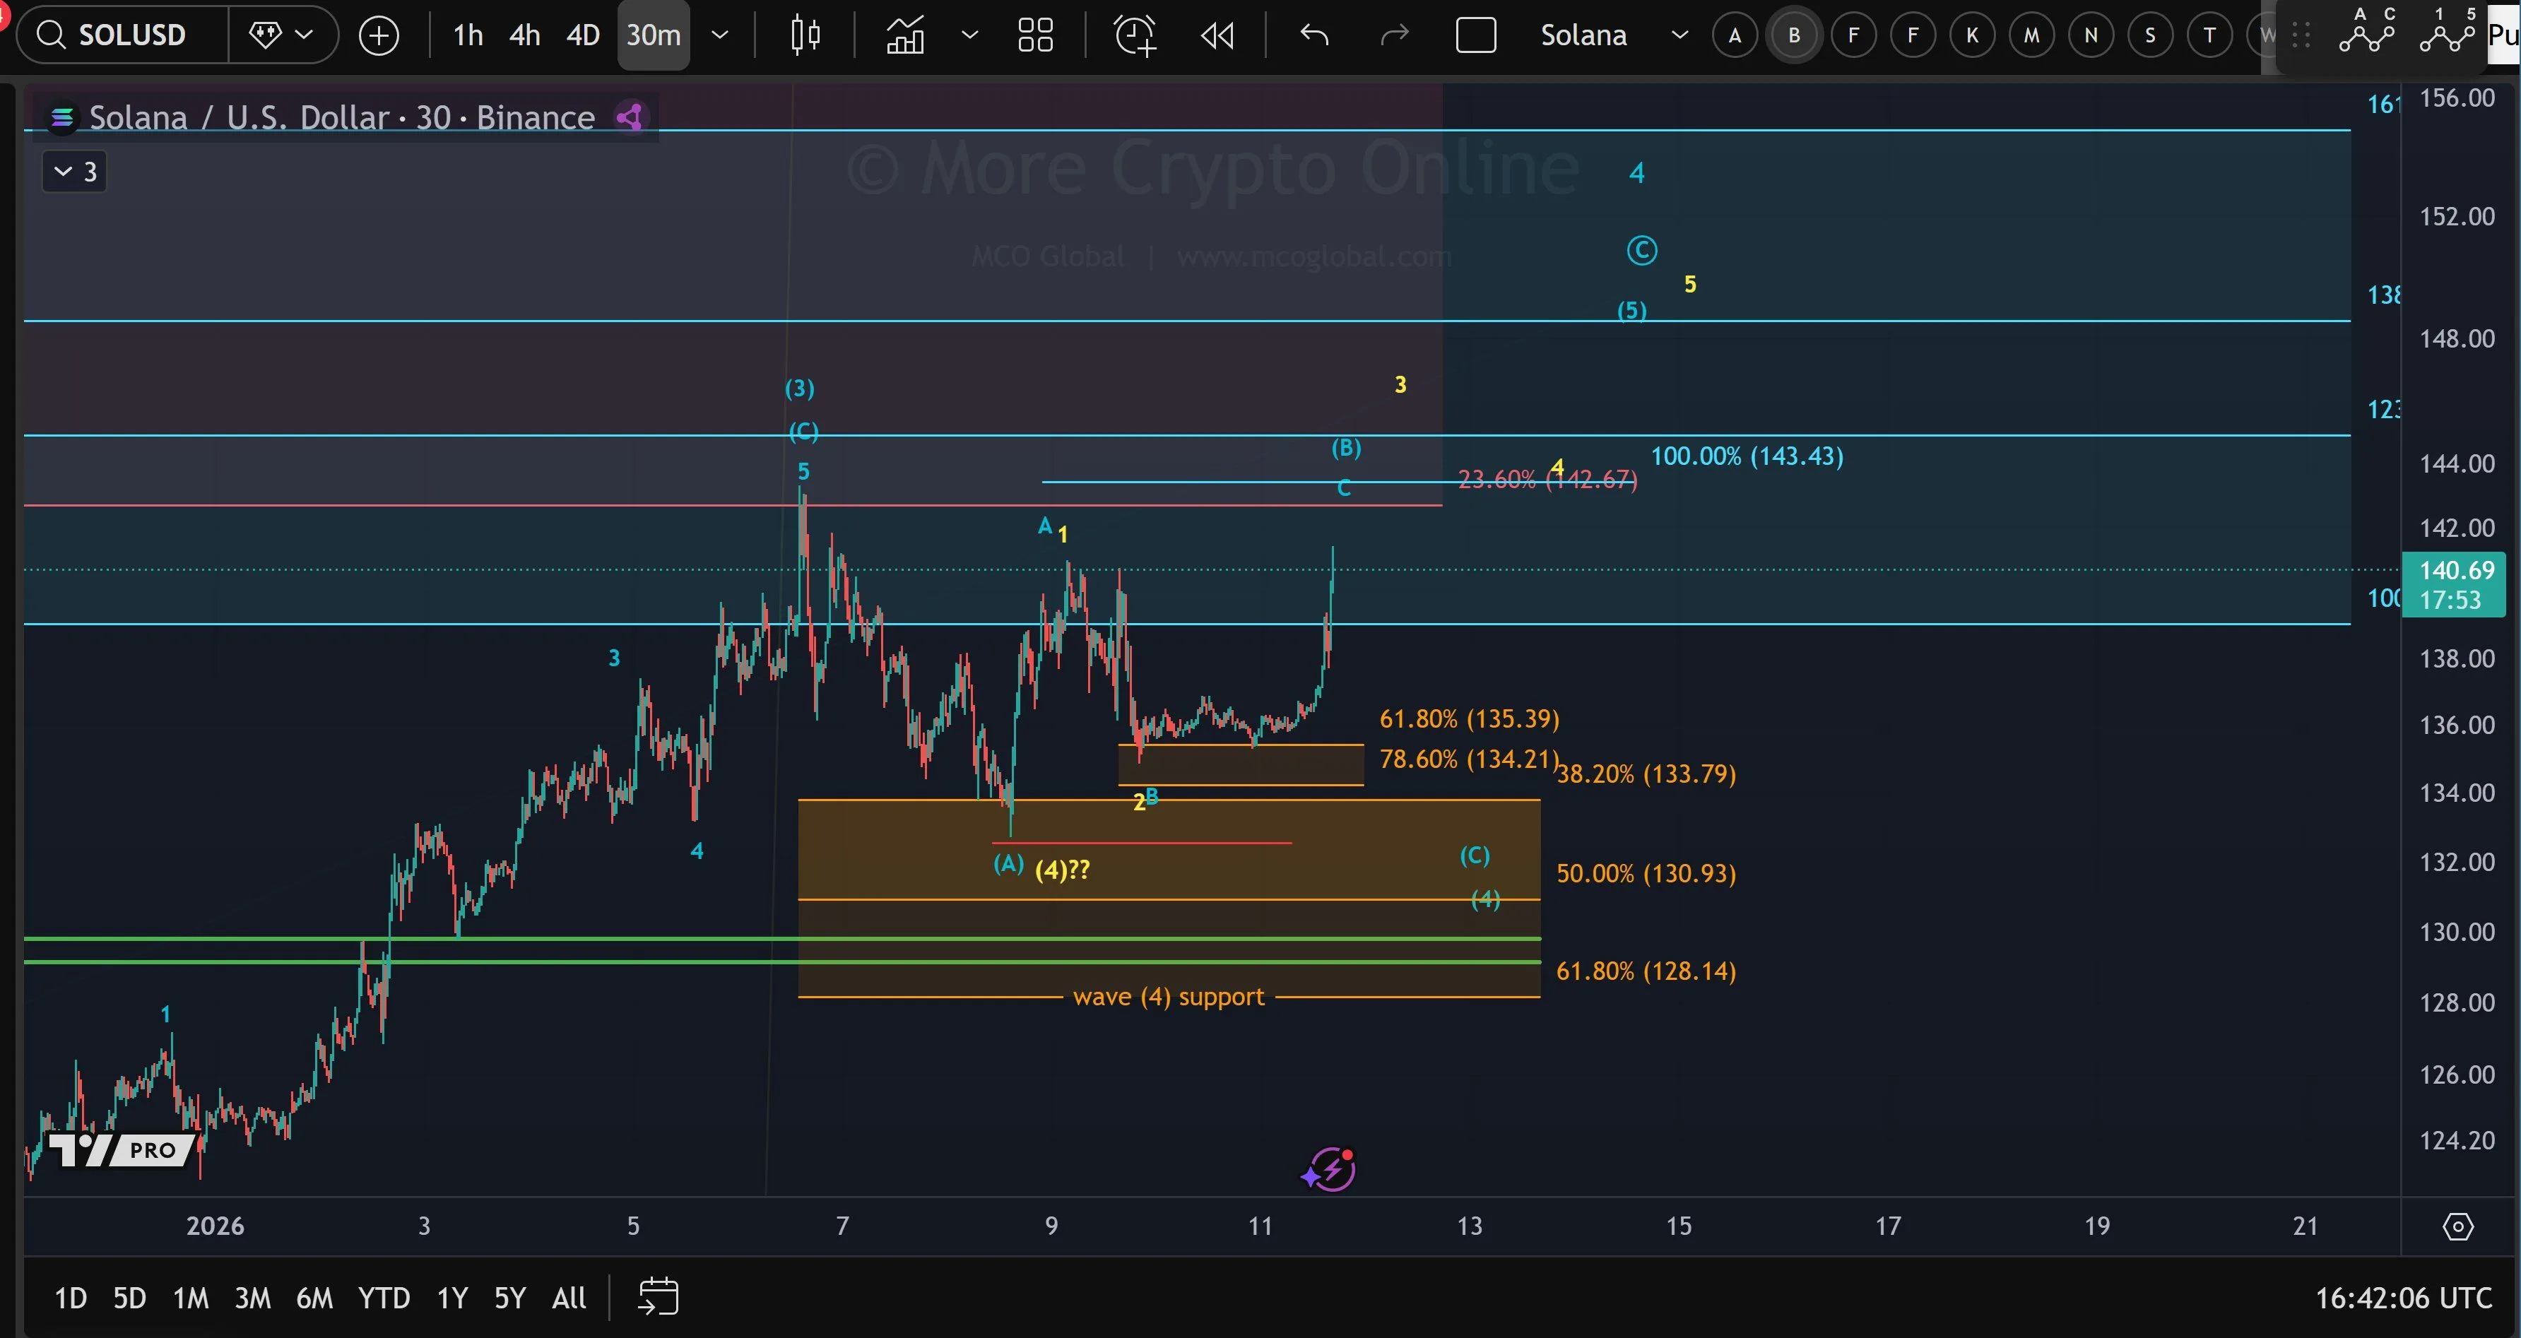Create an alert with clock icon
This screenshot has width=2521, height=1338.
tap(1135, 35)
